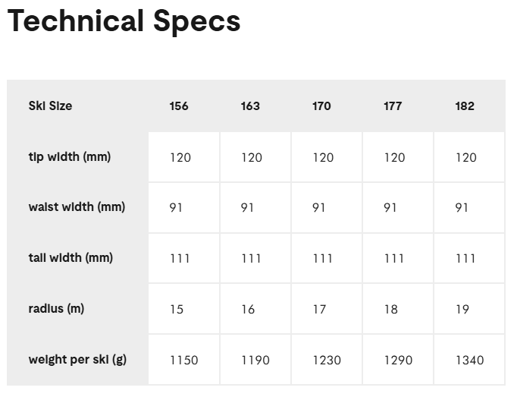This screenshot has height=397, width=517.
Task: Click the radius cell showing 15
Action: pos(177,309)
